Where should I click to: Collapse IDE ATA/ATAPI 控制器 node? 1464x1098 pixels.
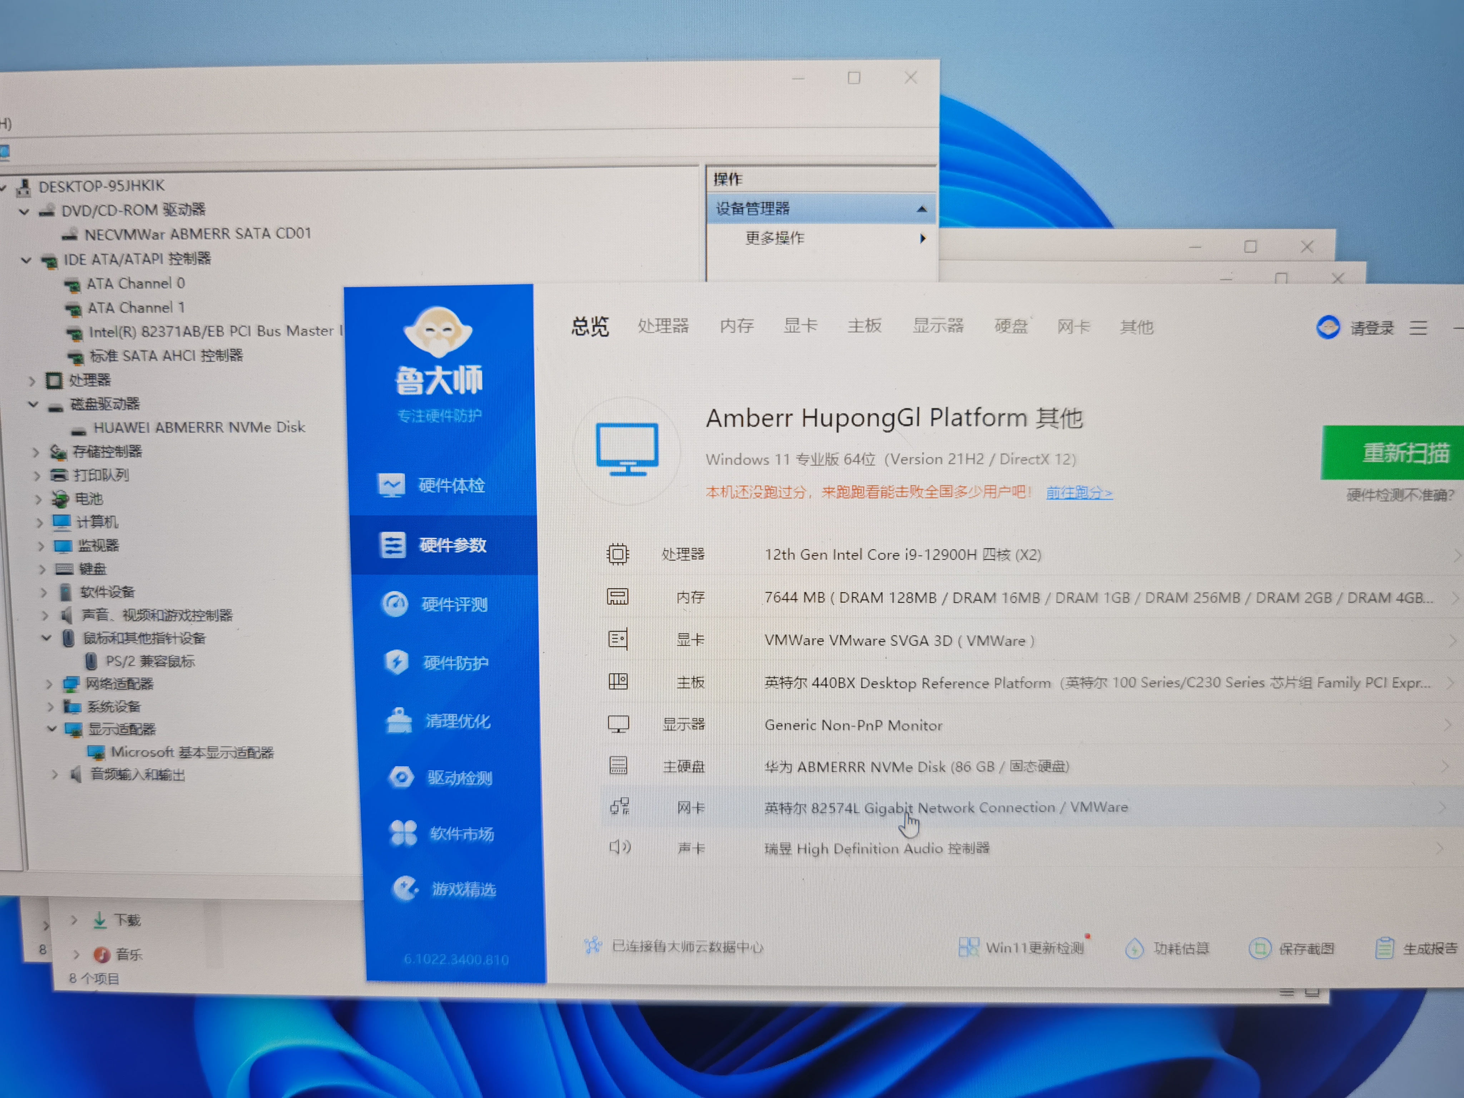tap(26, 260)
